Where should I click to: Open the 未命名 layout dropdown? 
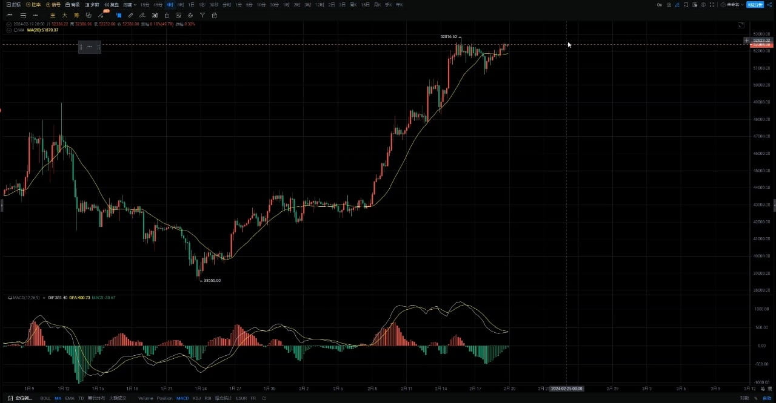pos(732,5)
